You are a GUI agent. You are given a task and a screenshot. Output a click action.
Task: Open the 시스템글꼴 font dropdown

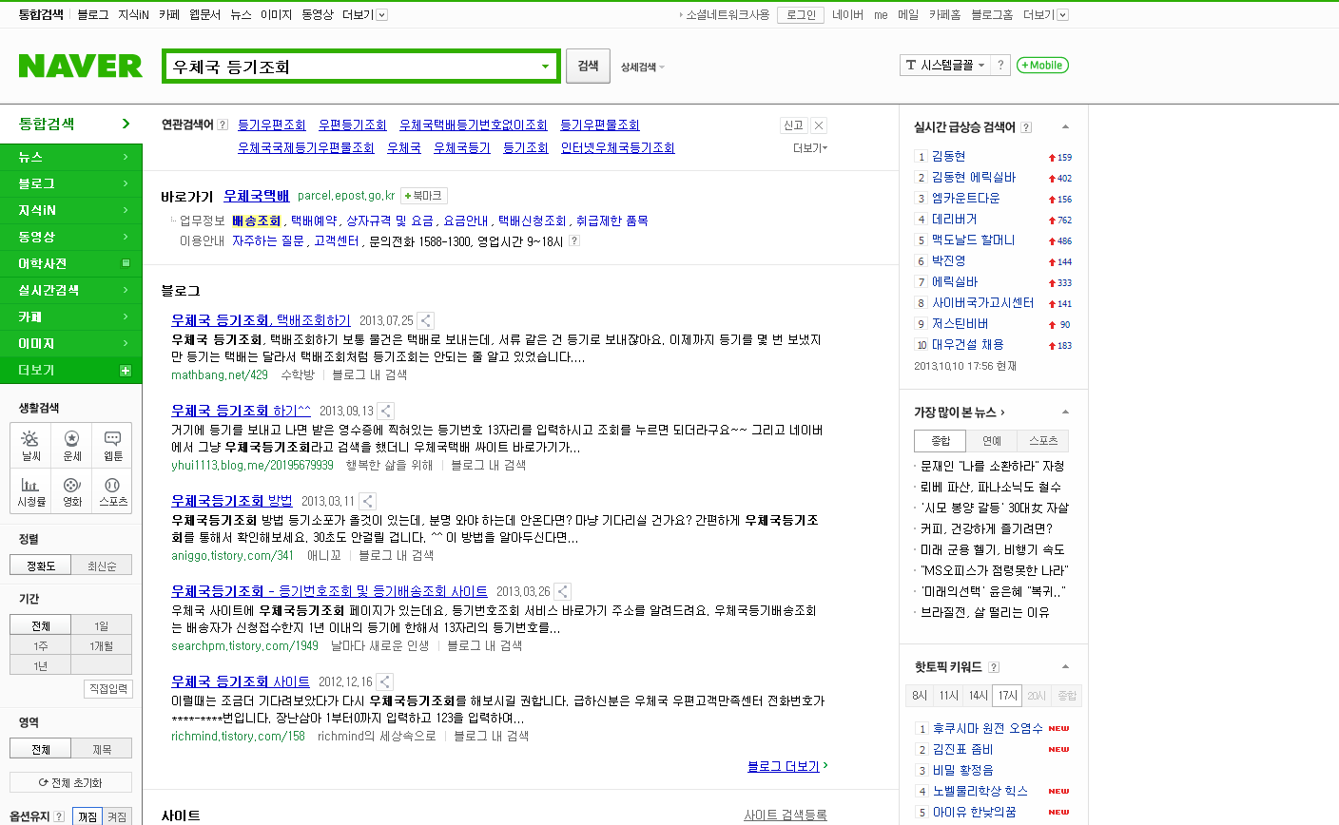(x=946, y=65)
